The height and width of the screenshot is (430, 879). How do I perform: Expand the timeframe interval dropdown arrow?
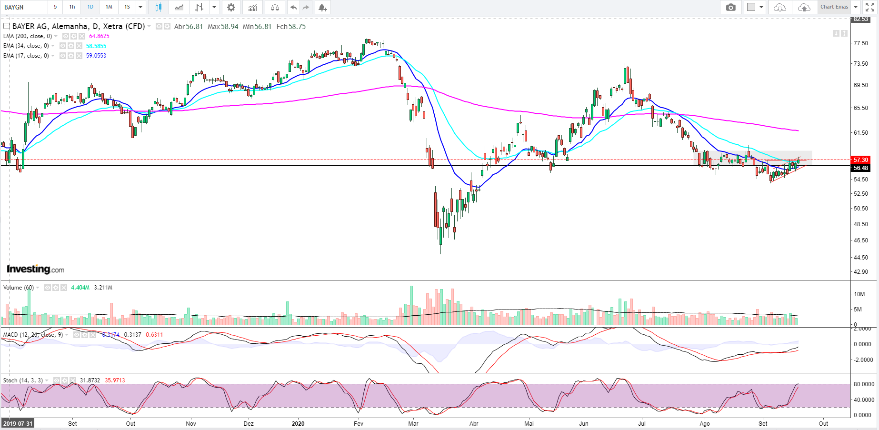140,7
